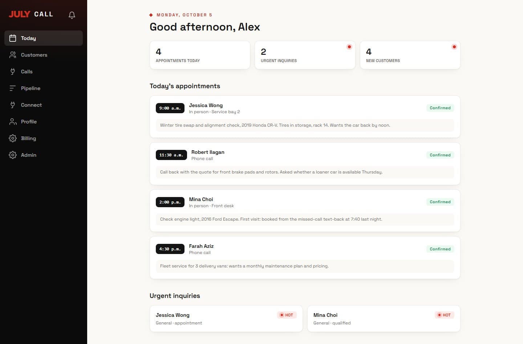Click the Connect plug icon
Viewport: 523px width, 344px height.
point(13,105)
